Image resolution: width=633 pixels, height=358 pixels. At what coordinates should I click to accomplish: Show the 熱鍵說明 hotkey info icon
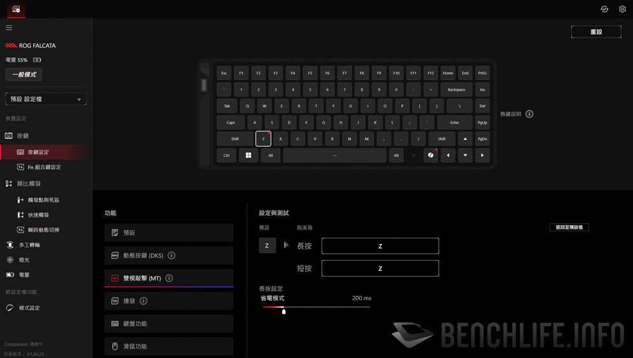[529, 114]
